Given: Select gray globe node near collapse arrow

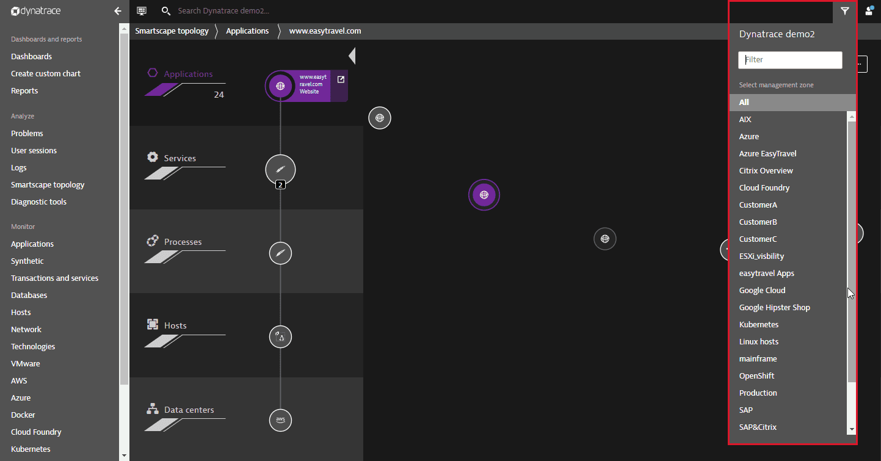Looking at the screenshot, I should 380,118.
